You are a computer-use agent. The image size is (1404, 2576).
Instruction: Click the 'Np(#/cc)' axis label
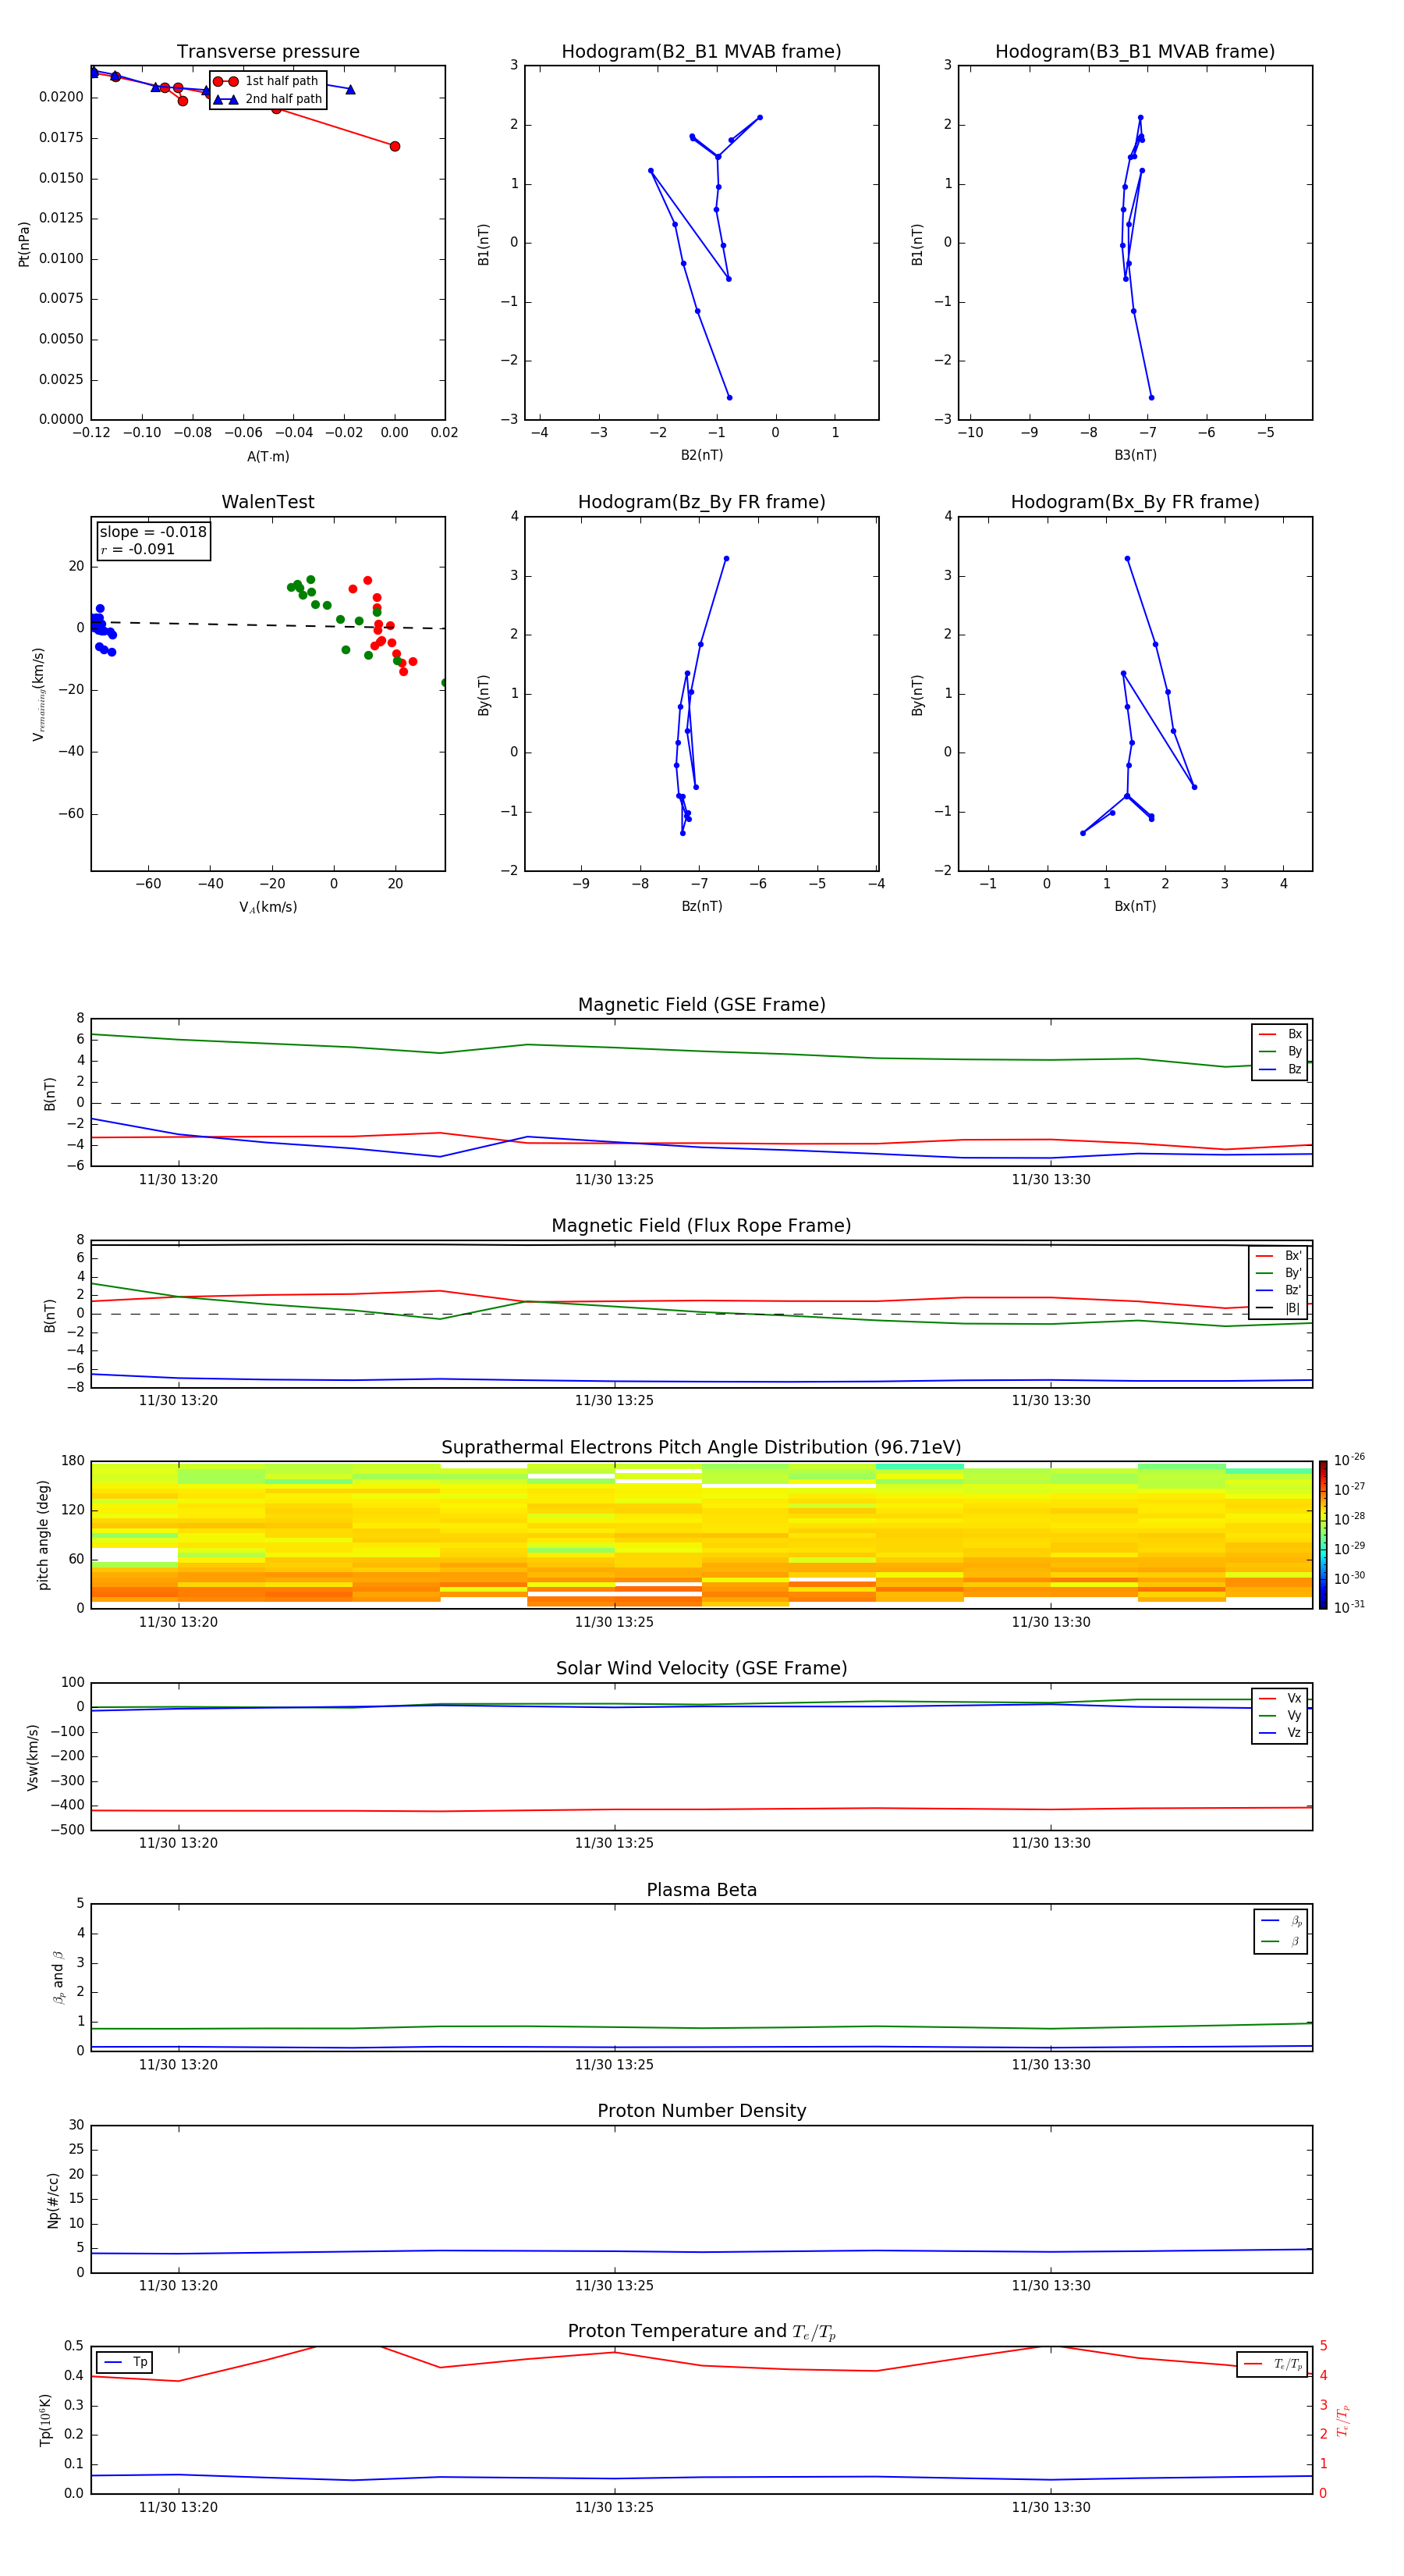(x=53, y=2200)
